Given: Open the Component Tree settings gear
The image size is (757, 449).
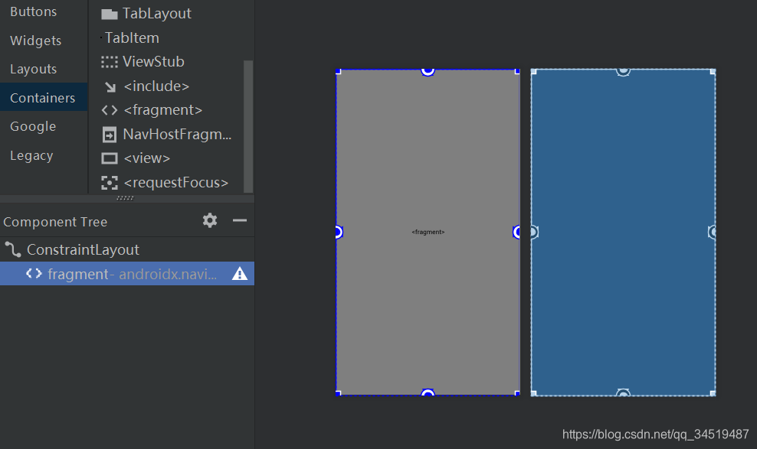Looking at the screenshot, I should point(209,221).
